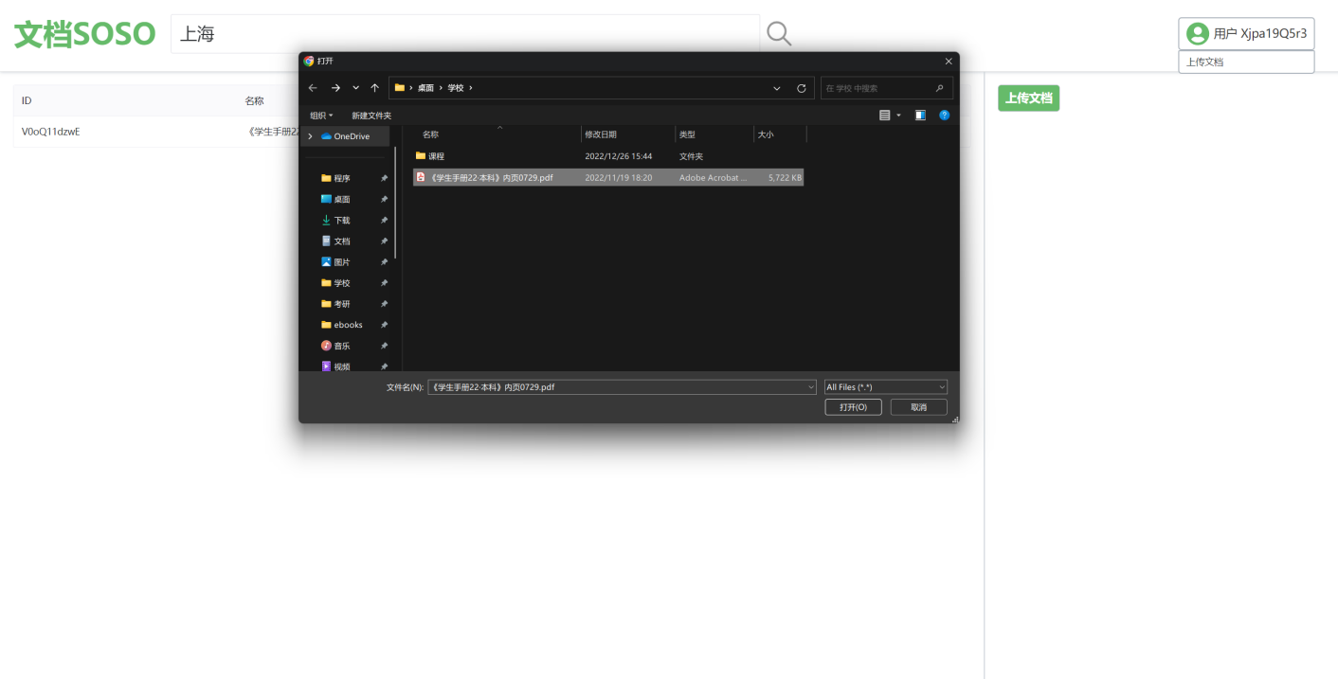
Task: Click the pin icon beside ebooks
Action: (x=384, y=325)
